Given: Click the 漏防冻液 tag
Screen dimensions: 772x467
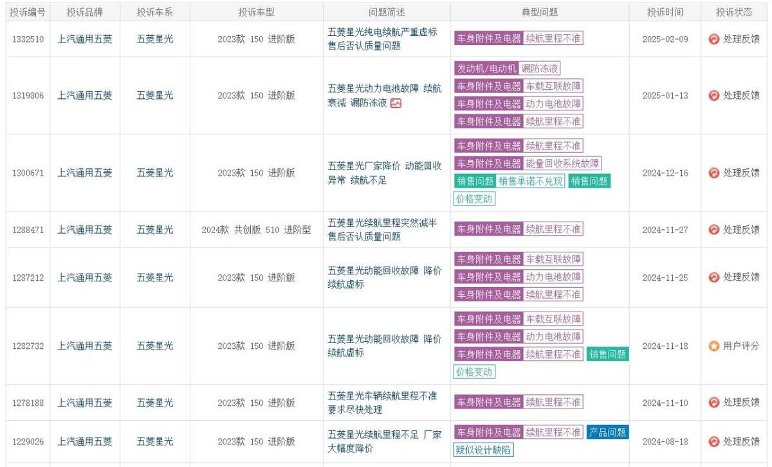Looking at the screenshot, I should click(540, 69).
